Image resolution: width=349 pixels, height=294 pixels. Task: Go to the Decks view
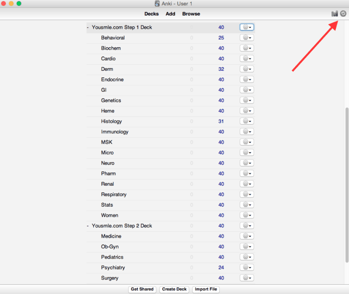click(151, 14)
